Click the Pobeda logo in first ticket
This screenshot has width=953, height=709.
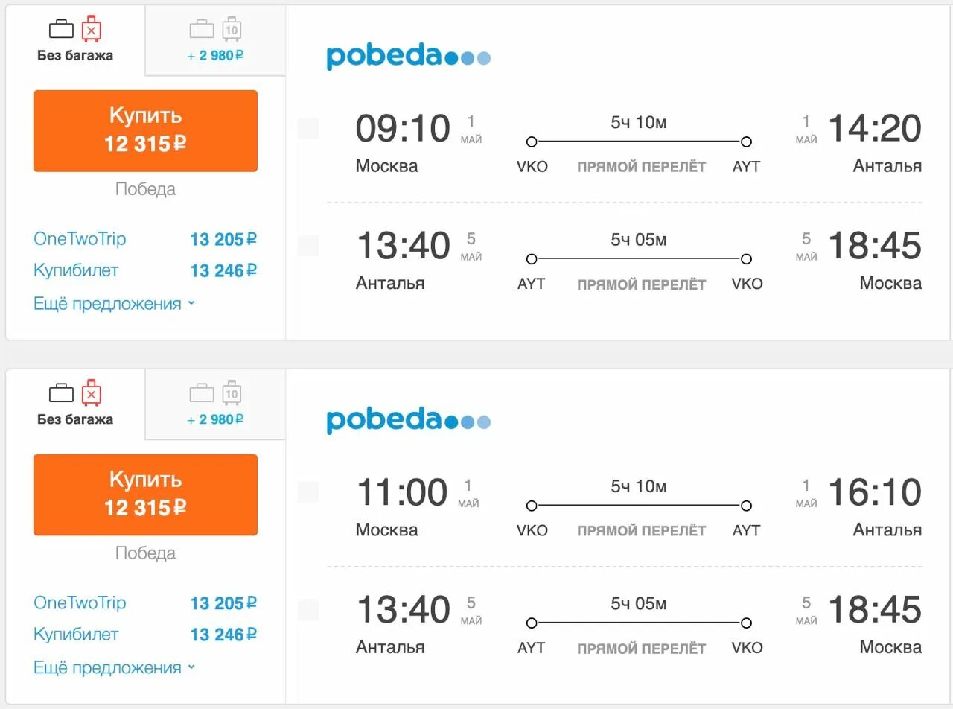(x=408, y=57)
